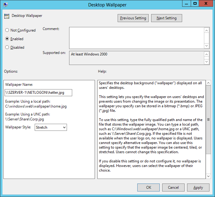Screen dimensions: 215x197
Task: Click the Apply button
Action: [198, 188]
